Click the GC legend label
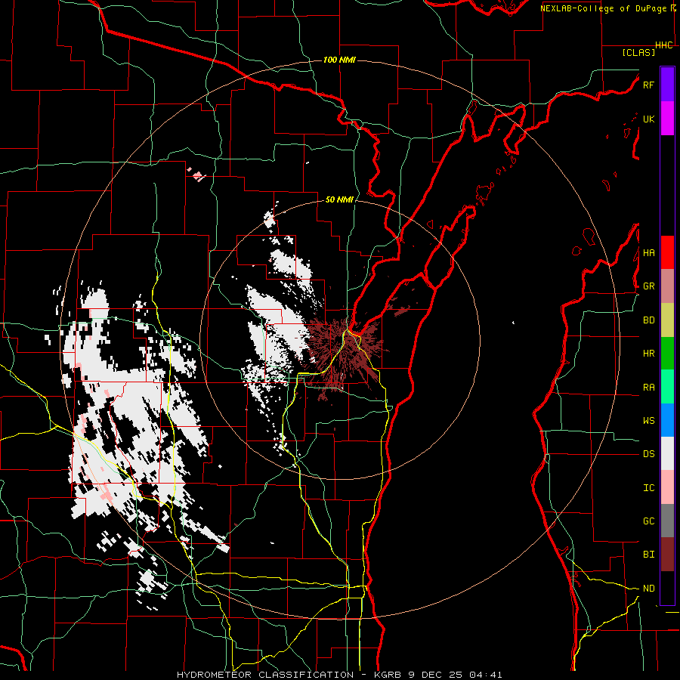The width and height of the screenshot is (680, 680). click(x=648, y=521)
